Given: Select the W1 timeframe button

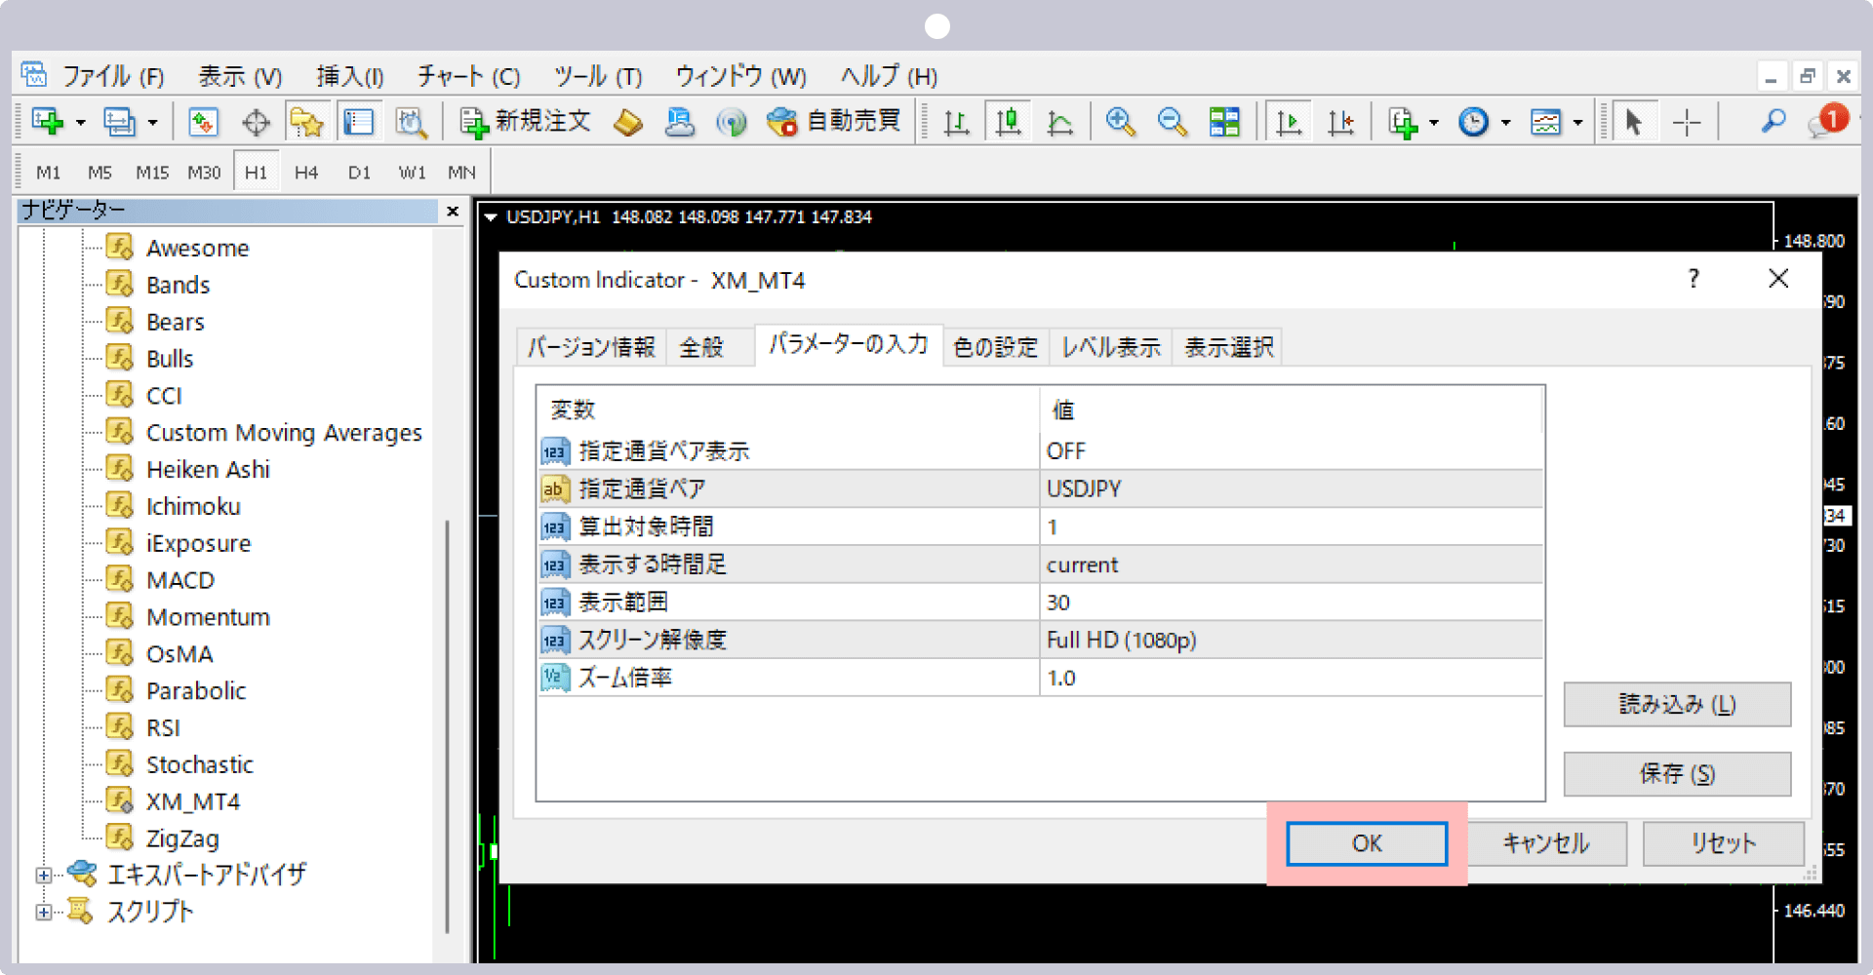Looking at the screenshot, I should pyautogui.click(x=412, y=173).
